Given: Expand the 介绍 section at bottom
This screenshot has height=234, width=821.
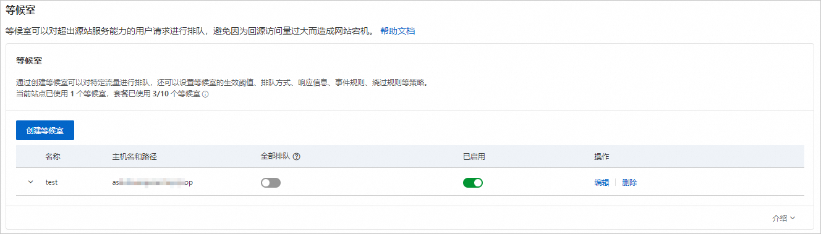Looking at the screenshot, I should 783,218.
